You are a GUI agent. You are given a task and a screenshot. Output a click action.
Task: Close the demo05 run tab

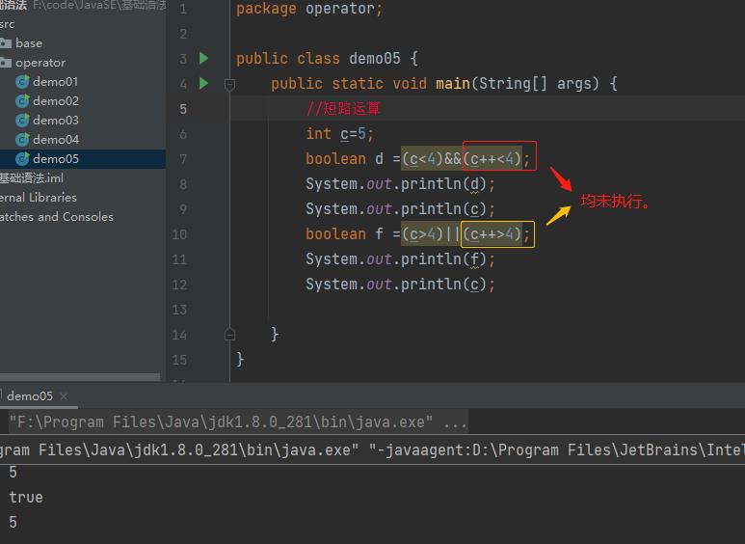(64, 396)
